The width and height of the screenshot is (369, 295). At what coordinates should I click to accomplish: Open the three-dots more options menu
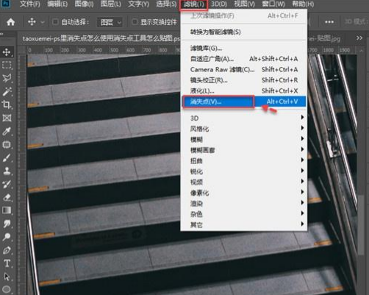tap(329, 22)
